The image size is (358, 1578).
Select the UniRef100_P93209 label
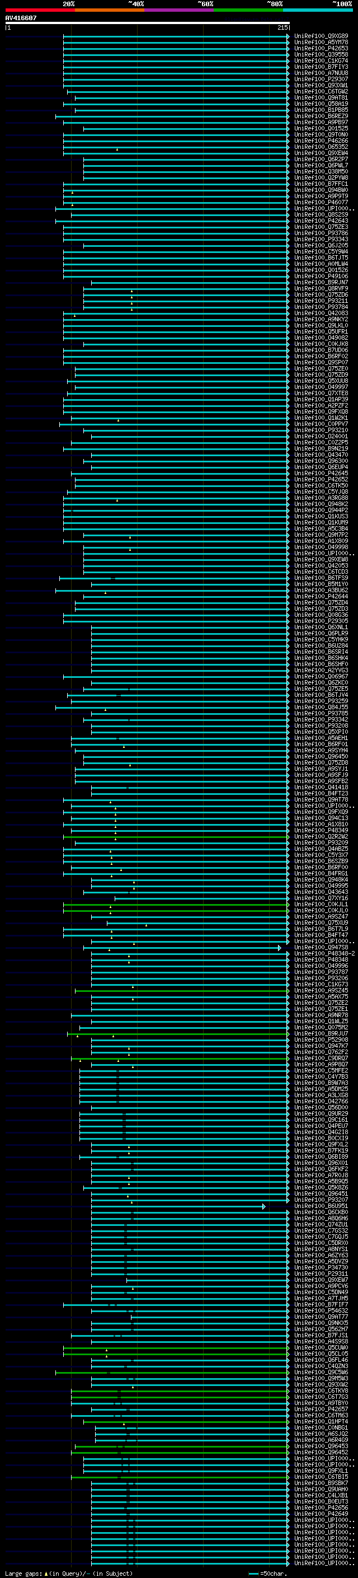pos(321,843)
